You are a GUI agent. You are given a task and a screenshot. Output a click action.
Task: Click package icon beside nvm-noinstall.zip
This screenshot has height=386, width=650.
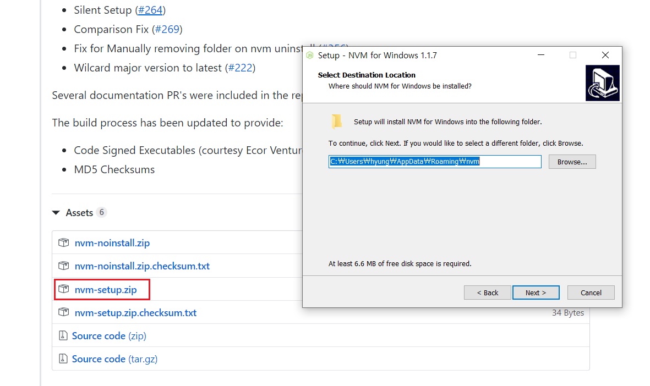(x=64, y=242)
